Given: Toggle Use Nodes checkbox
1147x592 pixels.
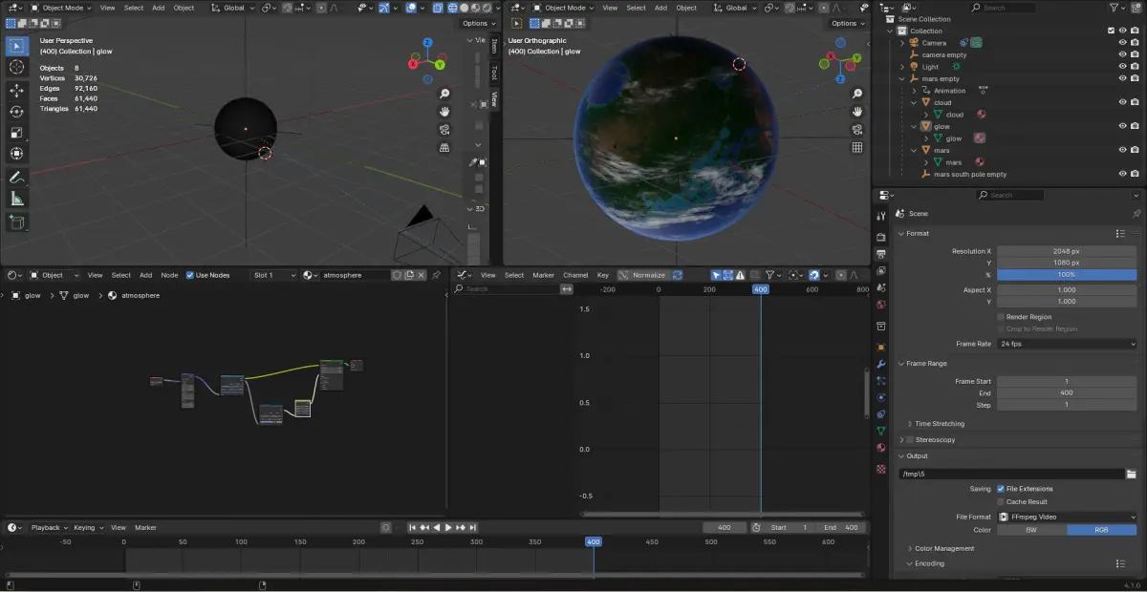Looking at the screenshot, I should tap(190, 275).
